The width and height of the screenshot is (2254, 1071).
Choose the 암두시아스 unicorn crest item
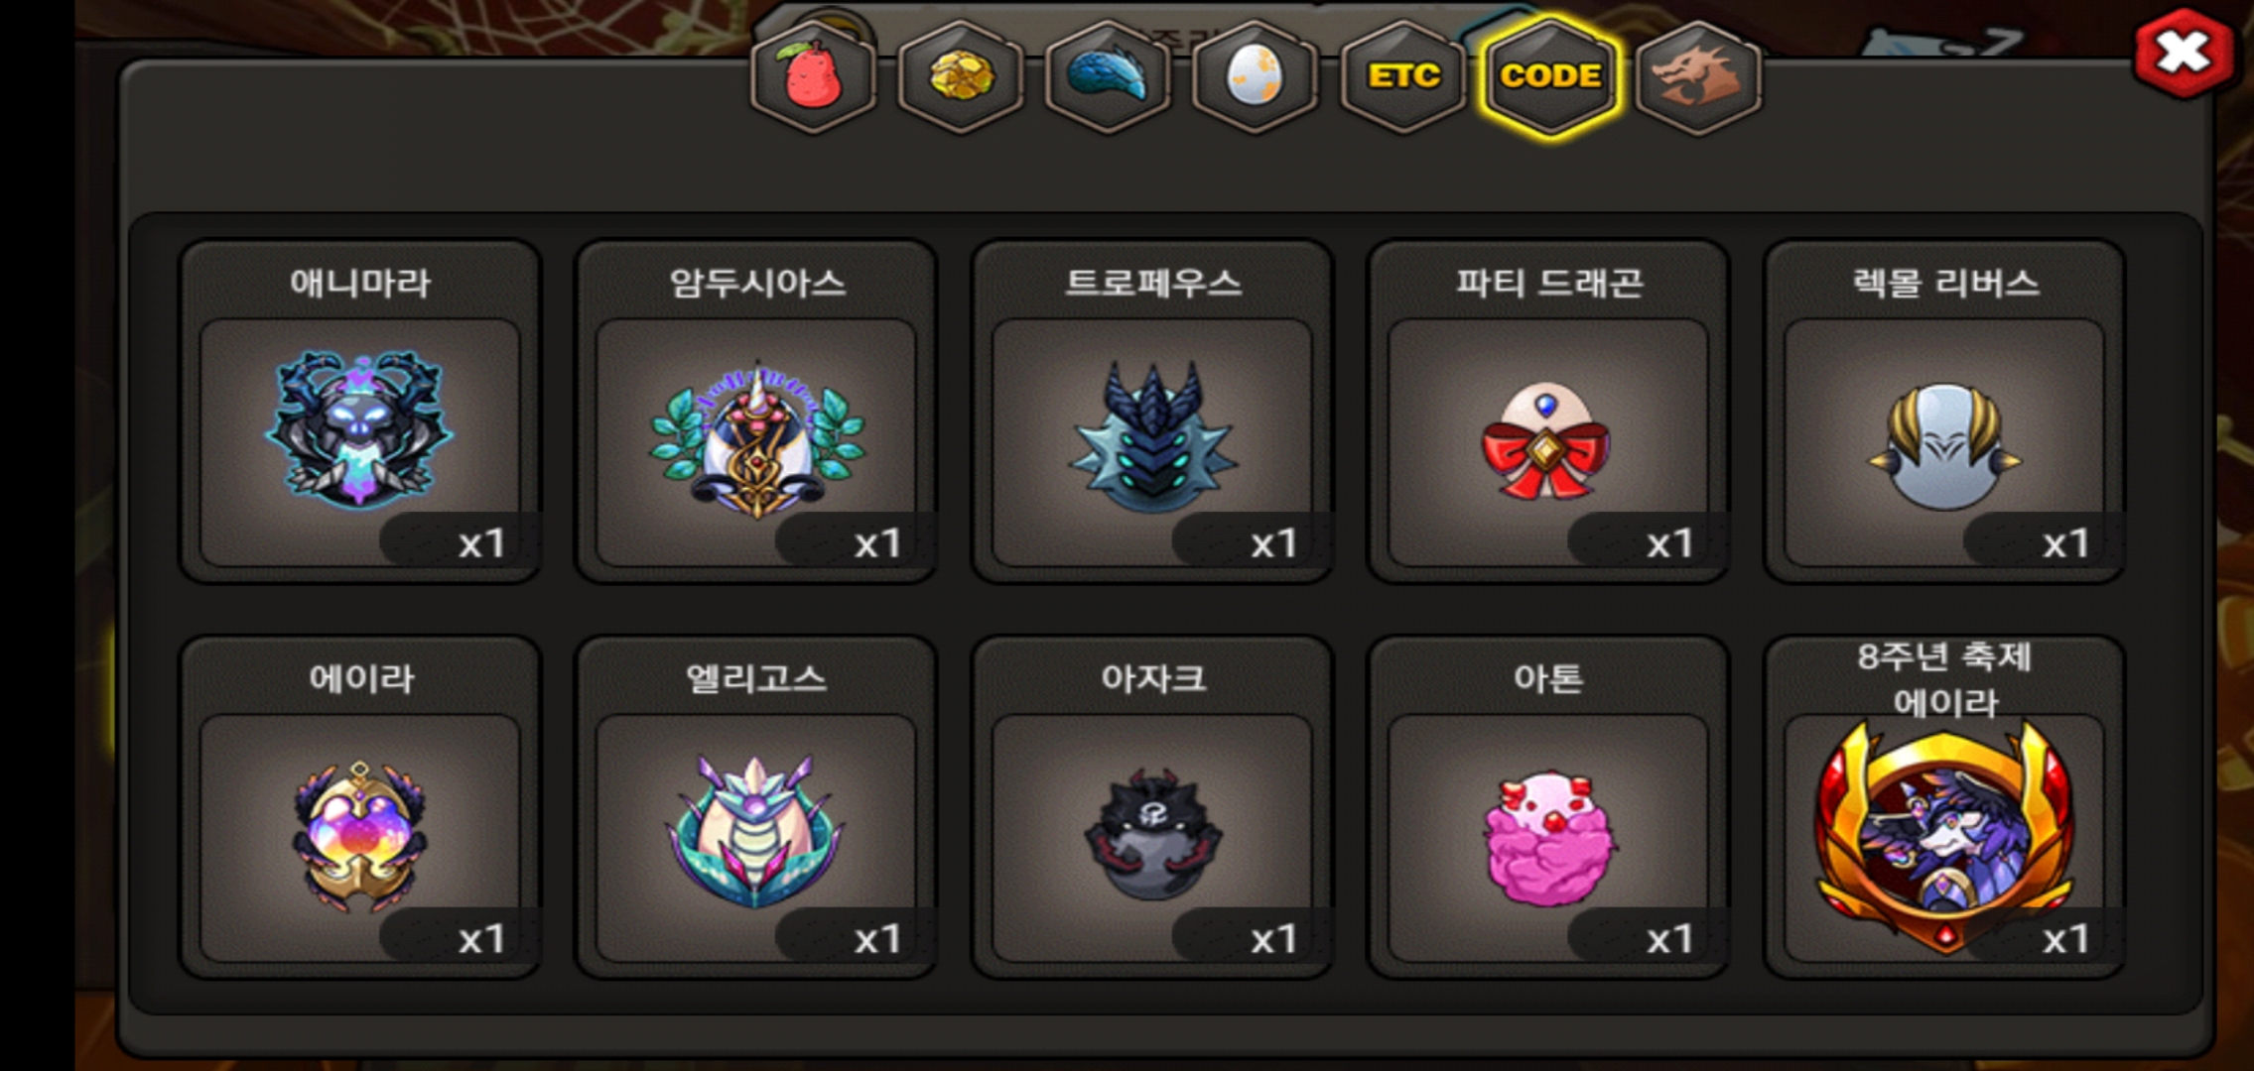click(x=755, y=441)
